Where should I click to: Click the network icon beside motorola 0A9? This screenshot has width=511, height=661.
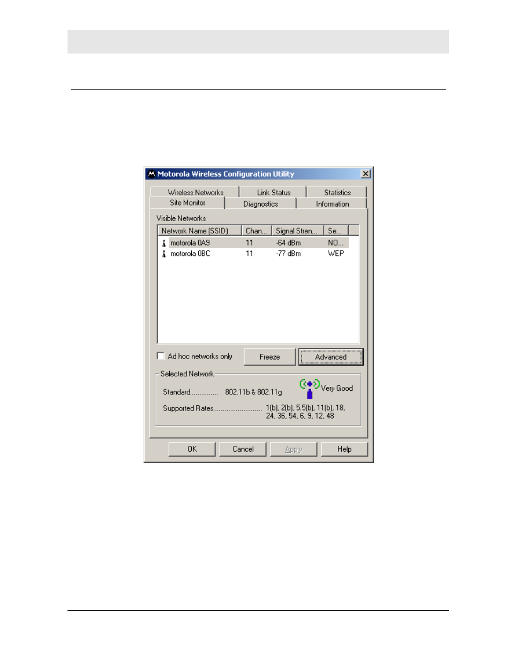tap(164, 243)
